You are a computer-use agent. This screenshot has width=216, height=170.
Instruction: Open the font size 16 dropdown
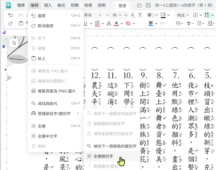click(x=117, y=15)
